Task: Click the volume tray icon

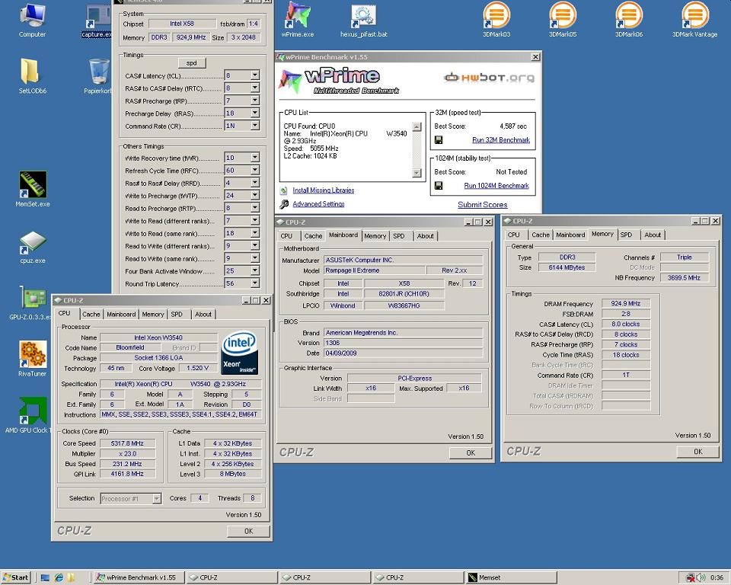Action: tap(701, 577)
